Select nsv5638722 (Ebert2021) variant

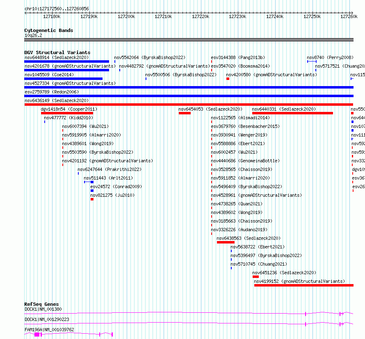point(258,247)
